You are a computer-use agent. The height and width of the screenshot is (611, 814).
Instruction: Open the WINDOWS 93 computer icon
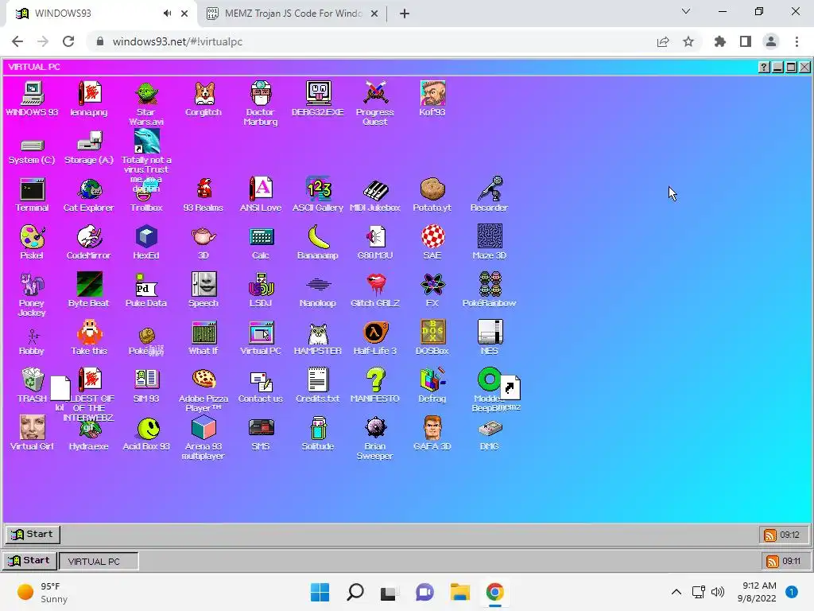tap(32, 94)
